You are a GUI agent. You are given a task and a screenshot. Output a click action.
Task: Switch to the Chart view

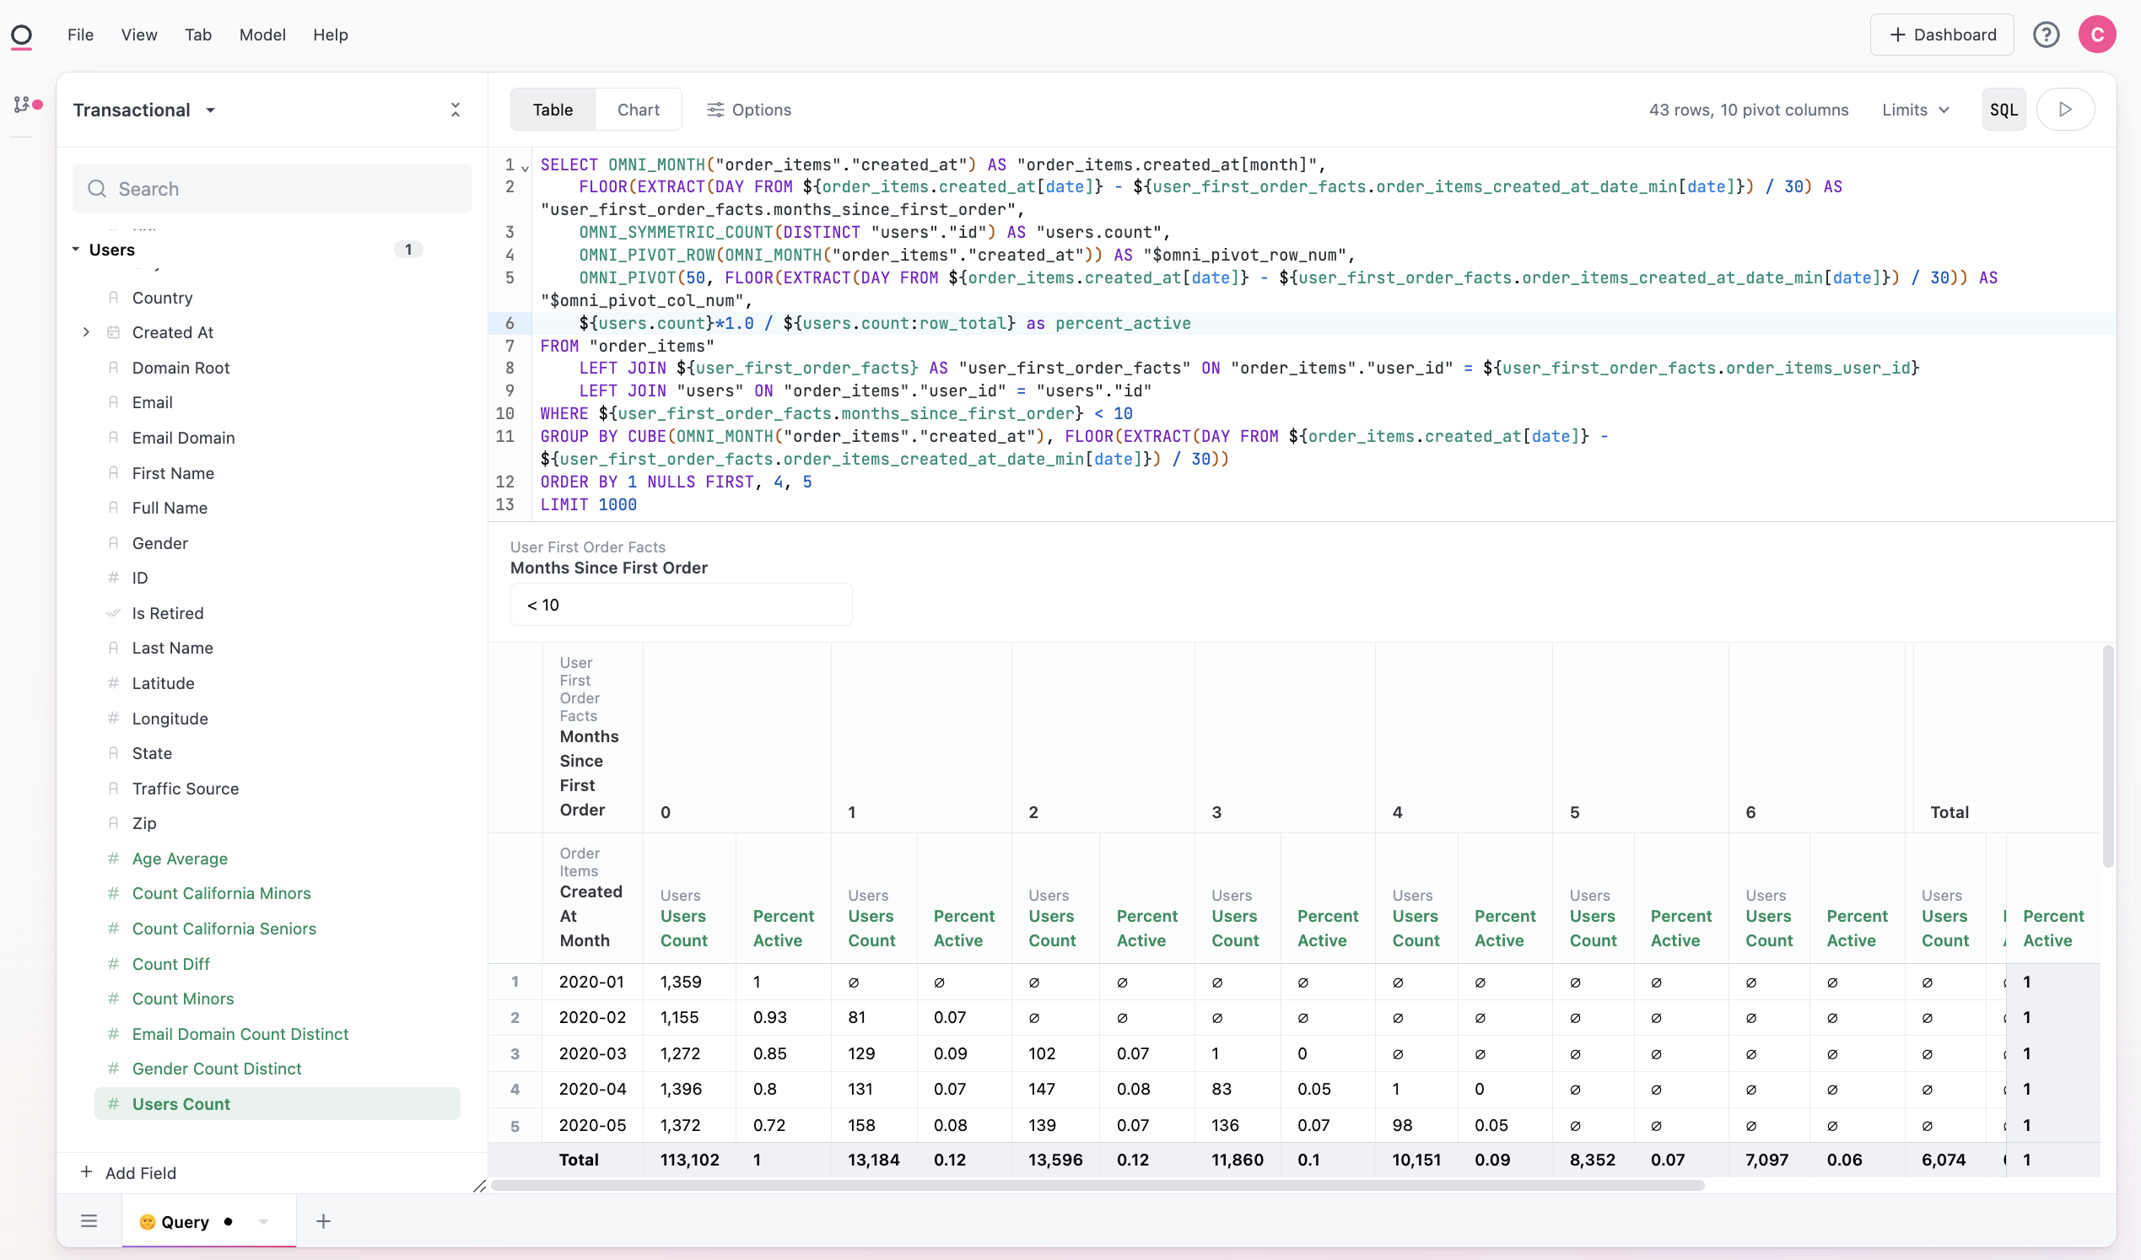tap(638, 110)
